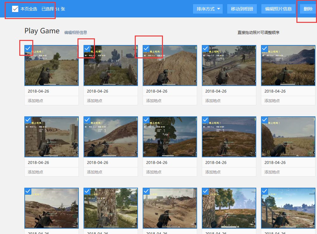Uncheck the fourth photo in third row
Viewport: 317px width, 234px height.
click(x=205, y=191)
